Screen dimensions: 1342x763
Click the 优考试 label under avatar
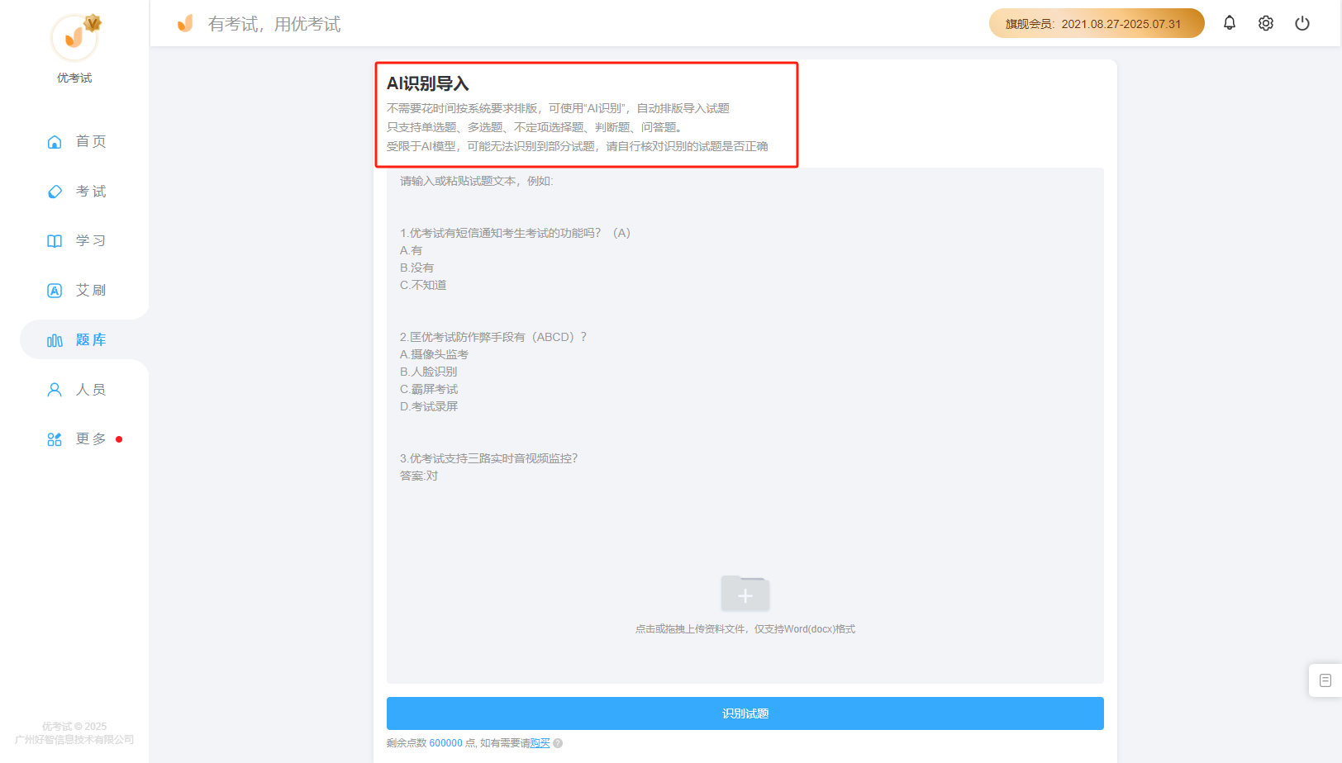coord(74,78)
